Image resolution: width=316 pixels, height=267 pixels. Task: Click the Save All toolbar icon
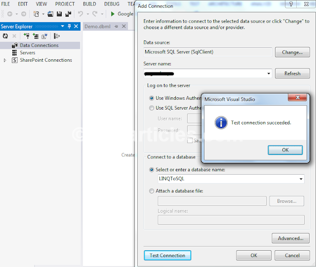coord(68,14)
